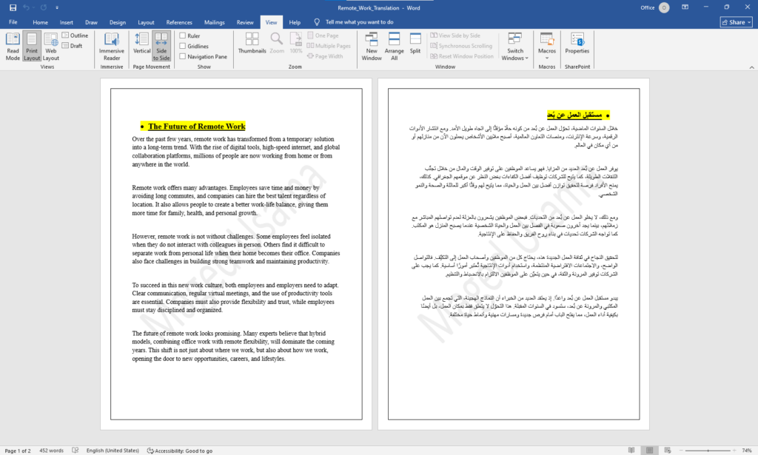Click Page Width zoom option
The image size is (758, 455).
(325, 56)
